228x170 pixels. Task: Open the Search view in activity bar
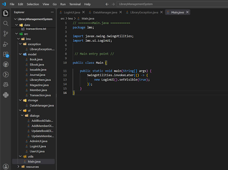[x=6, y=23]
